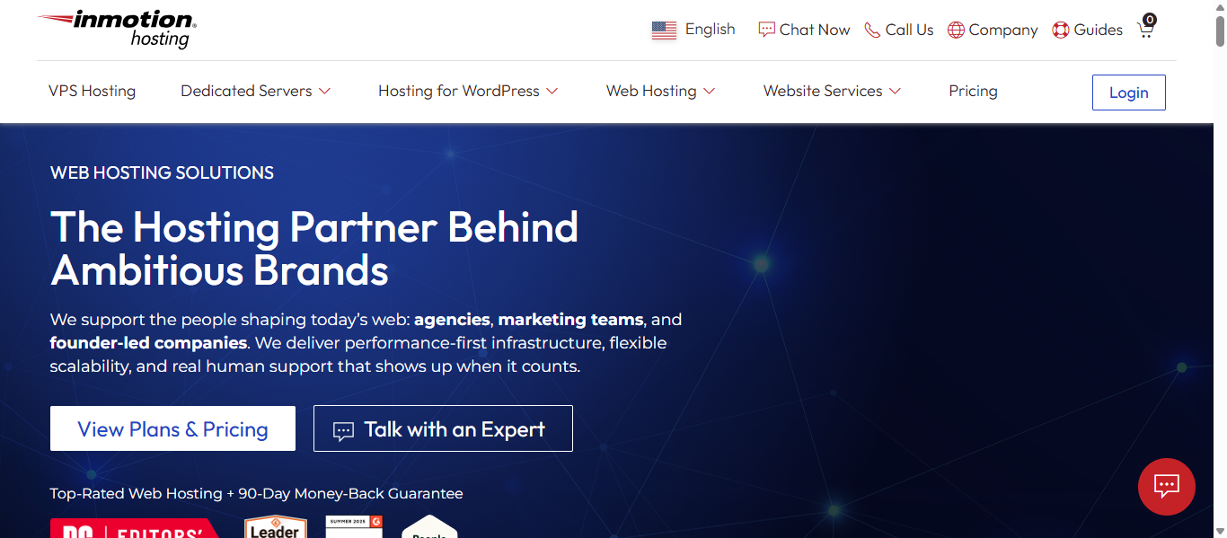The height and width of the screenshot is (538, 1227).
Task: Click the Call Us phone icon
Action: pos(872,30)
